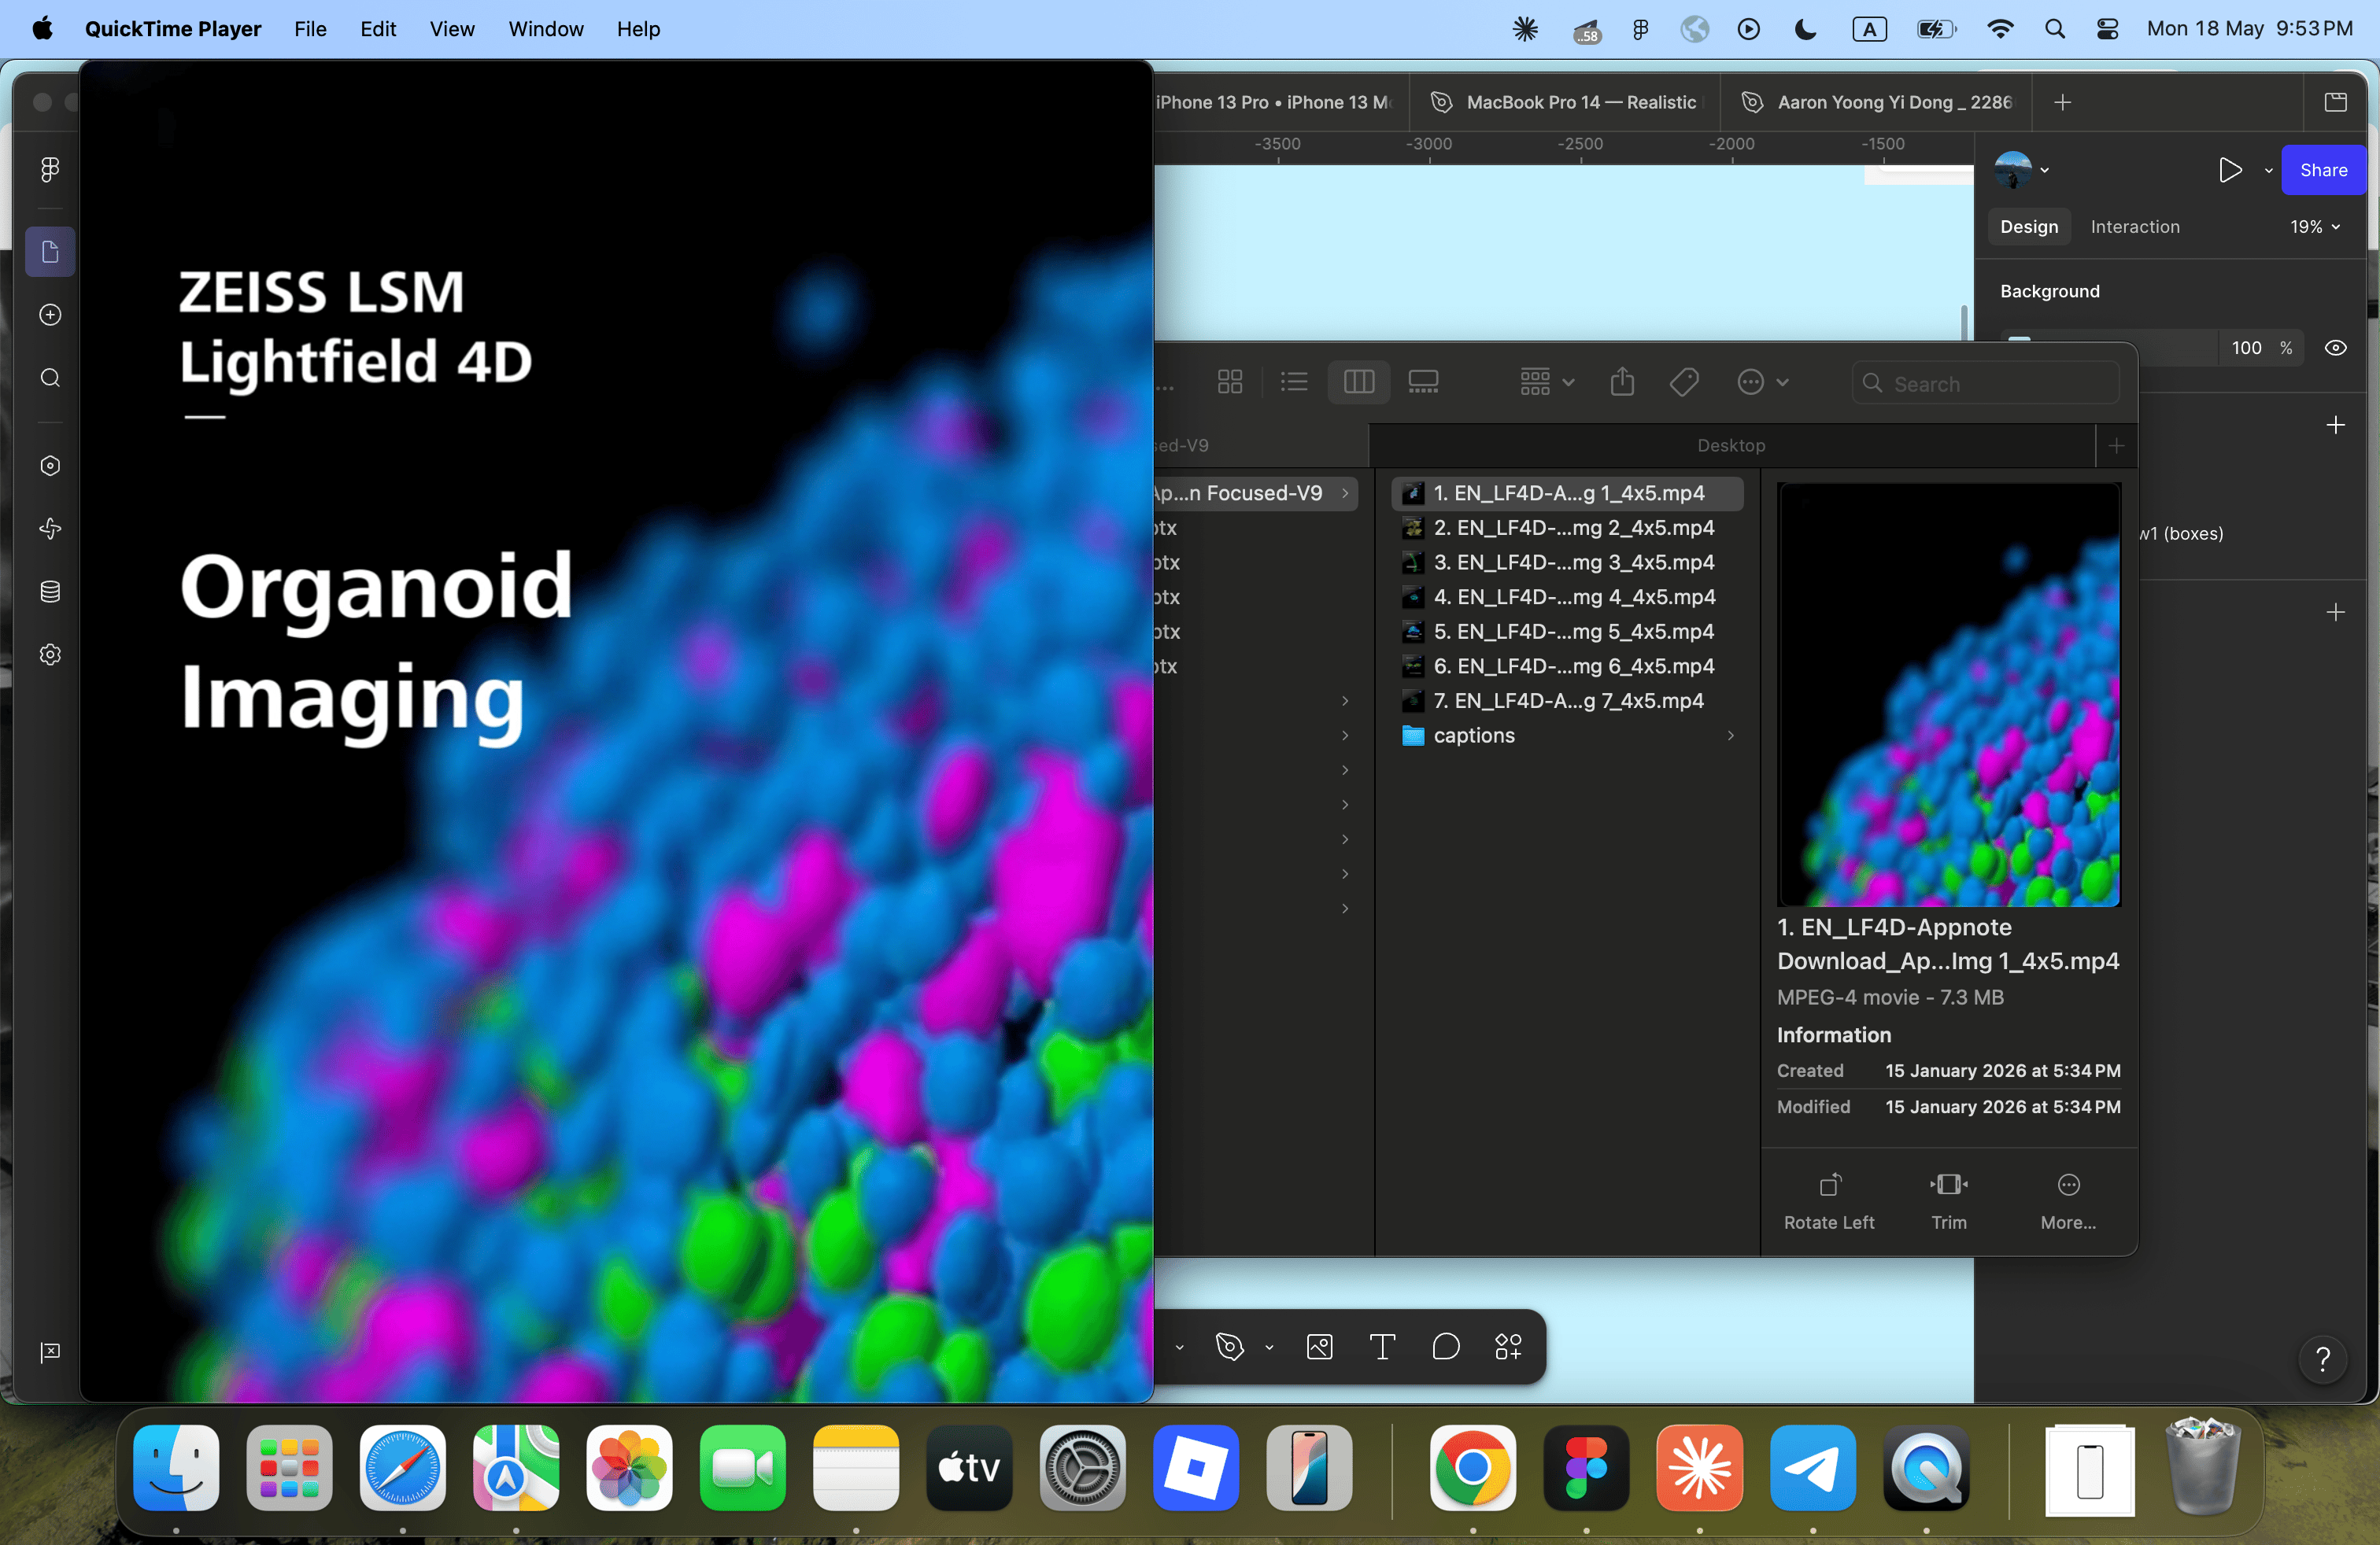Open the Finder group-by dropdown
The height and width of the screenshot is (1545, 2380).
point(1547,382)
